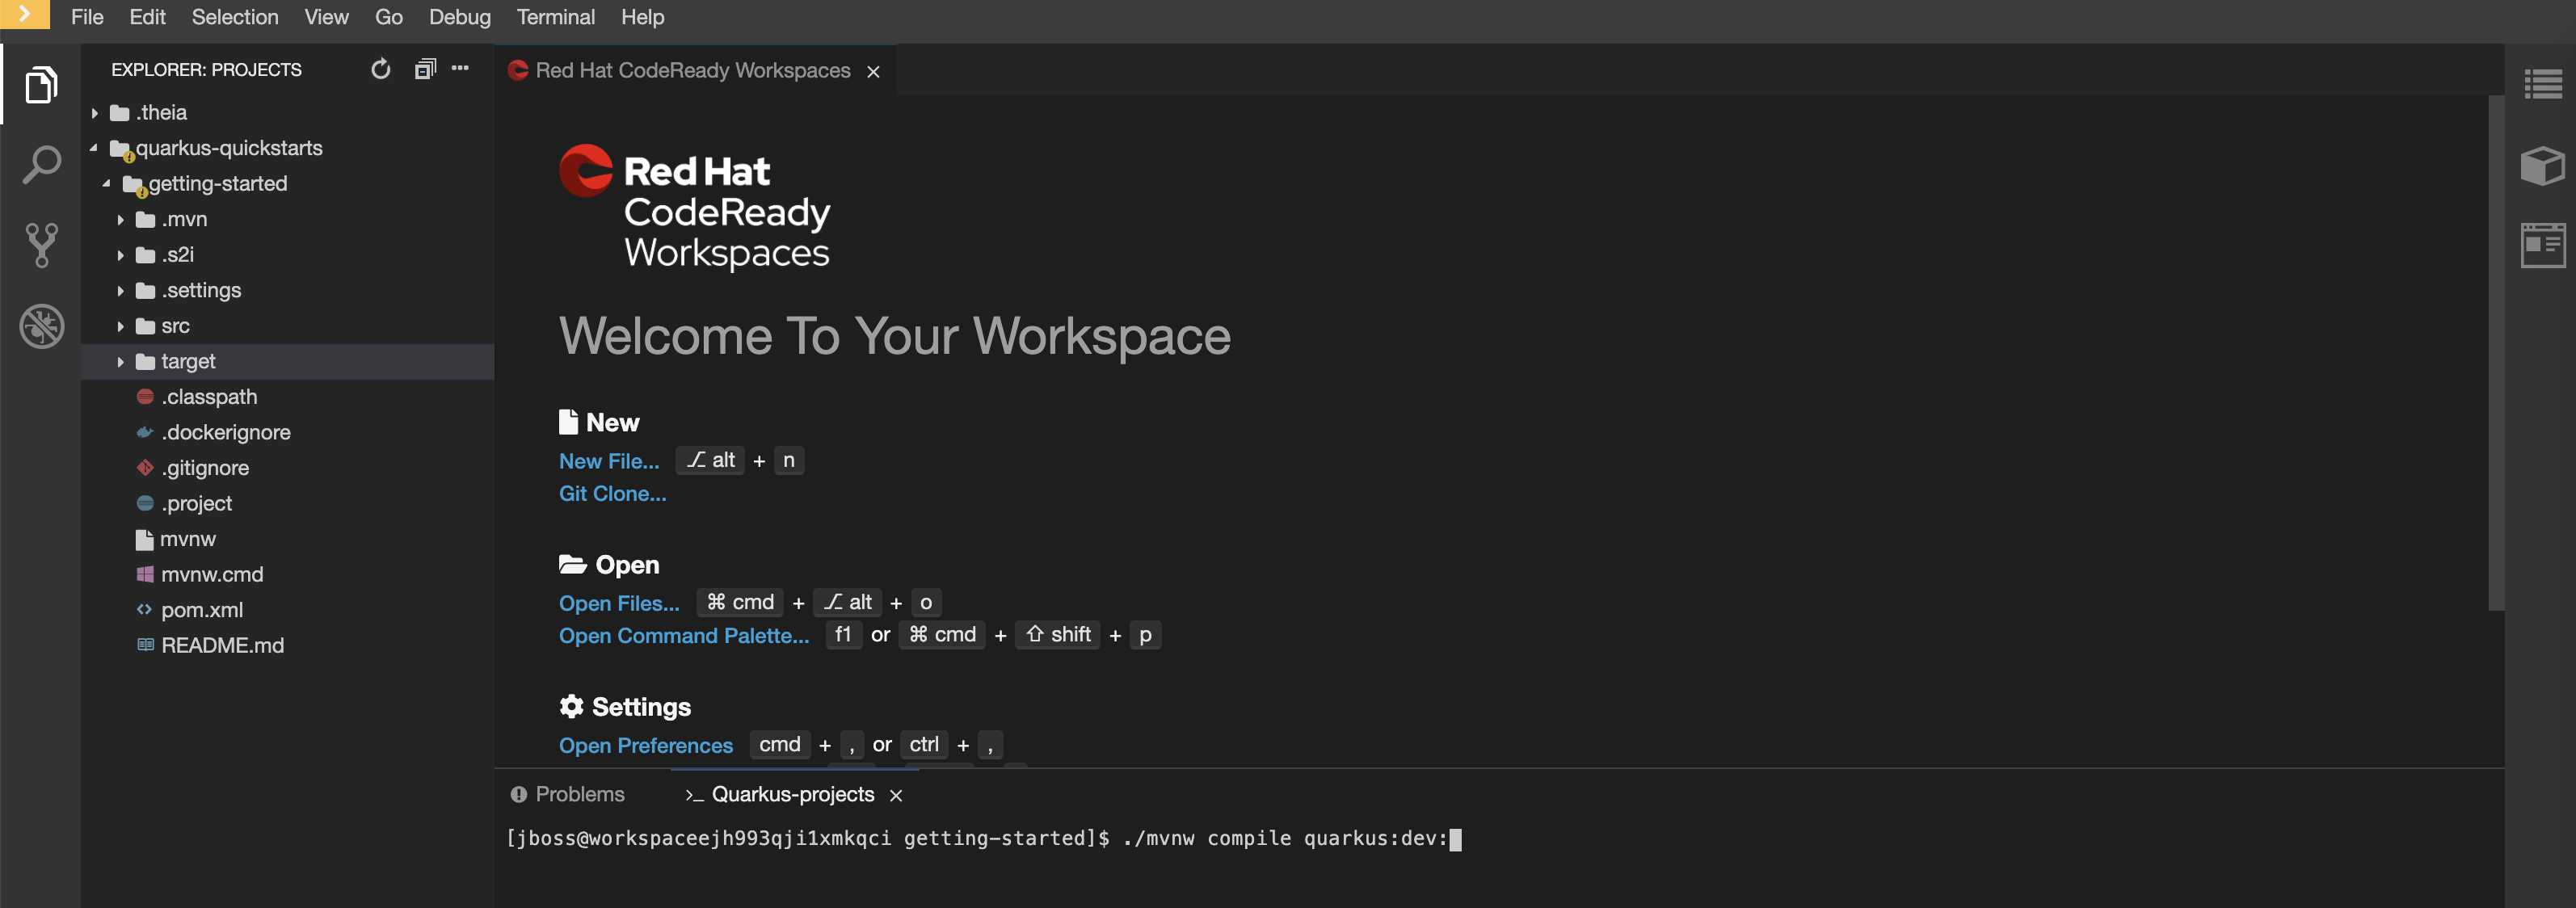The width and height of the screenshot is (2576, 908).
Task: Open the Search view in sidebar
Action: pos(41,165)
